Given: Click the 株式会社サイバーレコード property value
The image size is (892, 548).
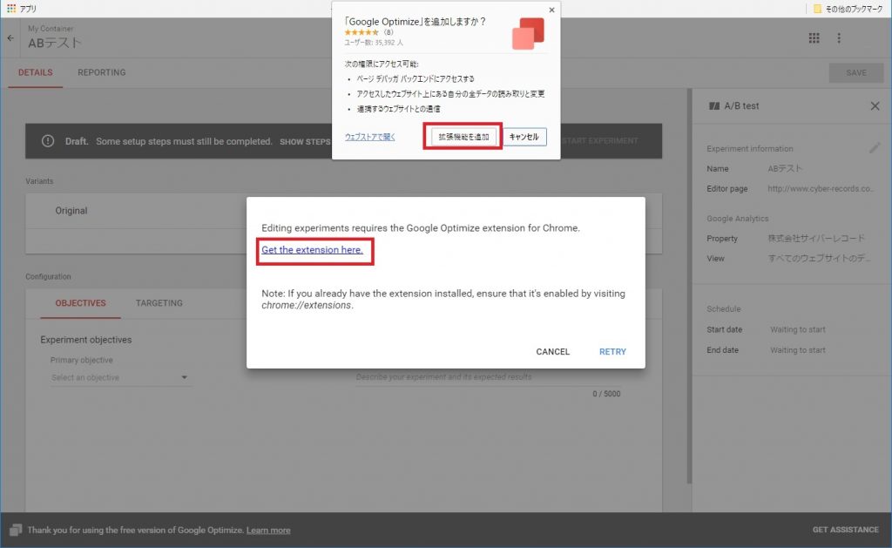Looking at the screenshot, I should (x=816, y=239).
